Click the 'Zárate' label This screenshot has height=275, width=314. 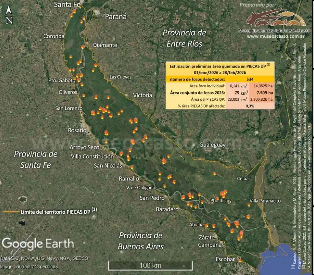pos(207,238)
